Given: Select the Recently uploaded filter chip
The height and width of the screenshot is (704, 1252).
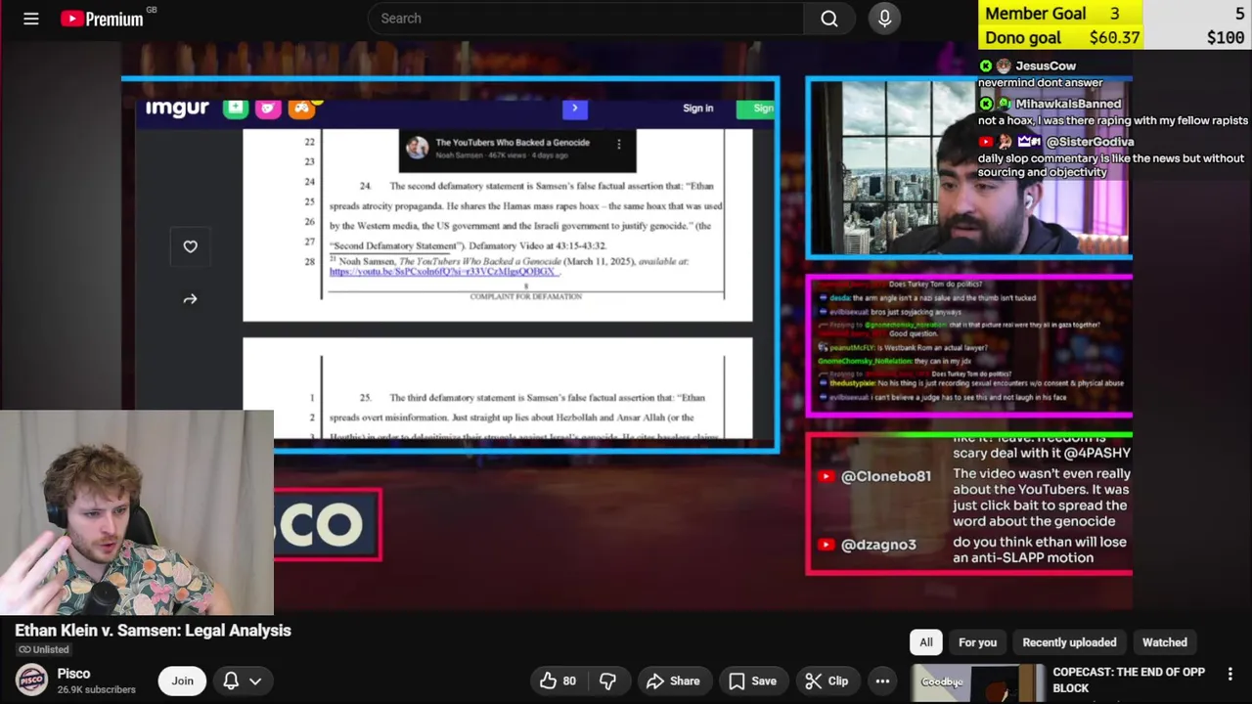Looking at the screenshot, I should (x=1069, y=642).
